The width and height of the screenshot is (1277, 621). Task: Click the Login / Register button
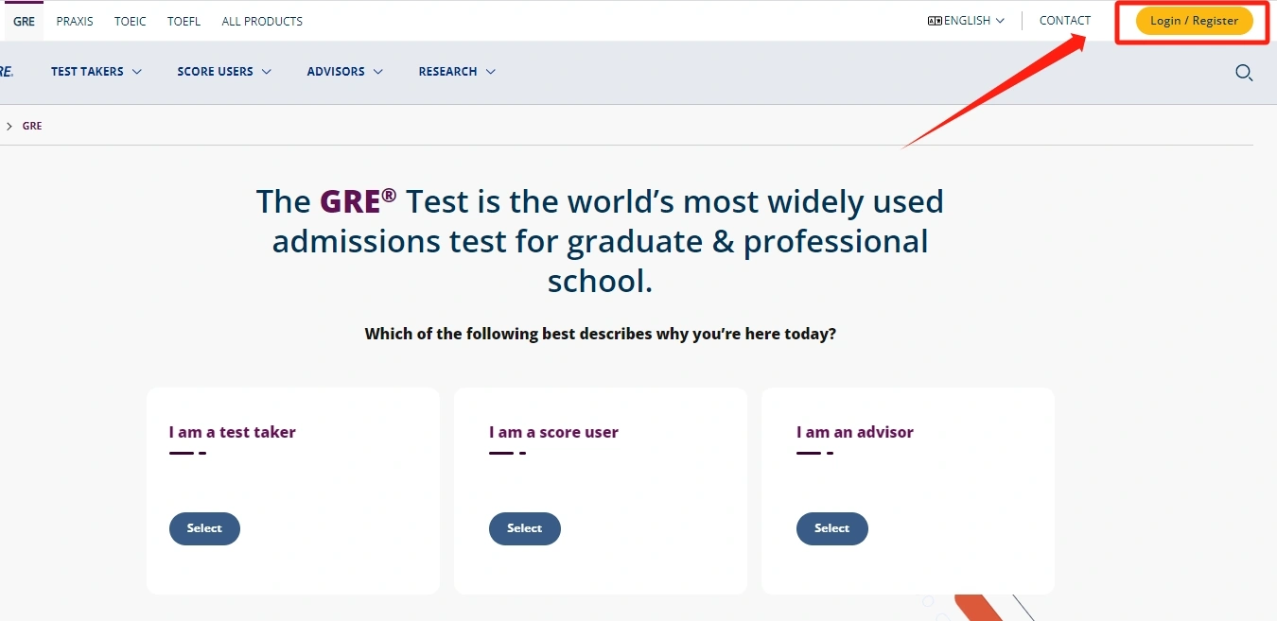tap(1194, 21)
